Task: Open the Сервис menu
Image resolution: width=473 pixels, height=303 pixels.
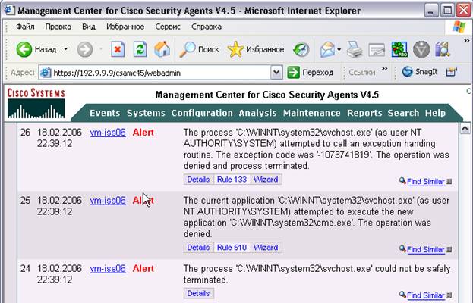Action: pos(167,26)
